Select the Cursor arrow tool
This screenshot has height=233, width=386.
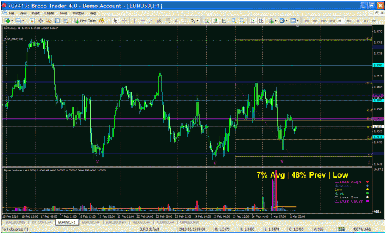[115, 21]
